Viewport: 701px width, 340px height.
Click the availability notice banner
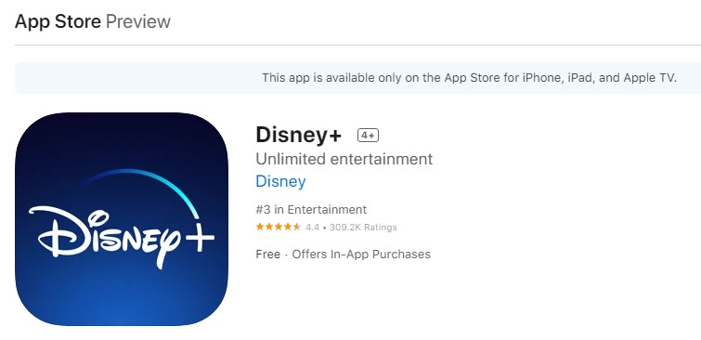coord(357,78)
